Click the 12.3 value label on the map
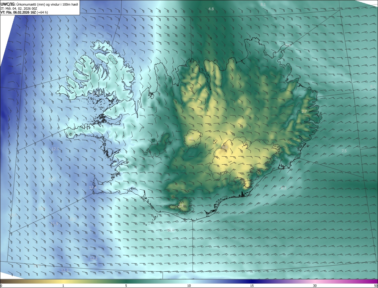378x288 pixels. [x=65, y=270]
